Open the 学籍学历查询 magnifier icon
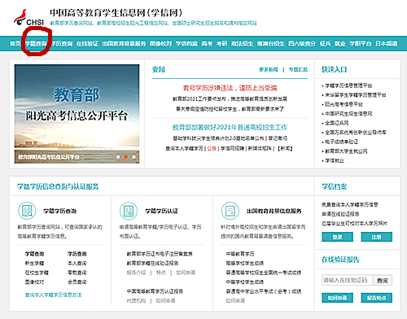This screenshot has height=319, width=407. [27, 211]
